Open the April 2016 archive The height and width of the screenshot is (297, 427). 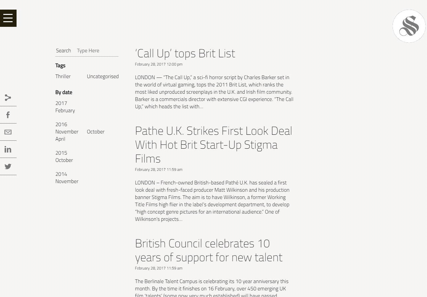click(x=60, y=139)
